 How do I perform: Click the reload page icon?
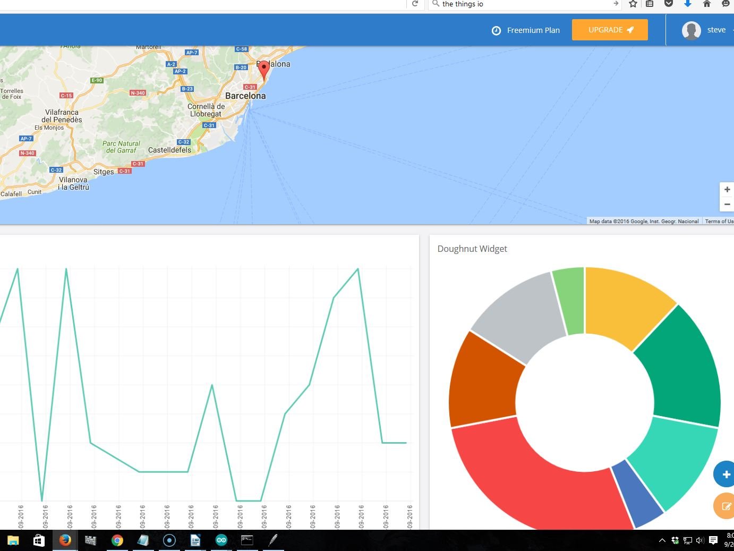pyautogui.click(x=415, y=4)
